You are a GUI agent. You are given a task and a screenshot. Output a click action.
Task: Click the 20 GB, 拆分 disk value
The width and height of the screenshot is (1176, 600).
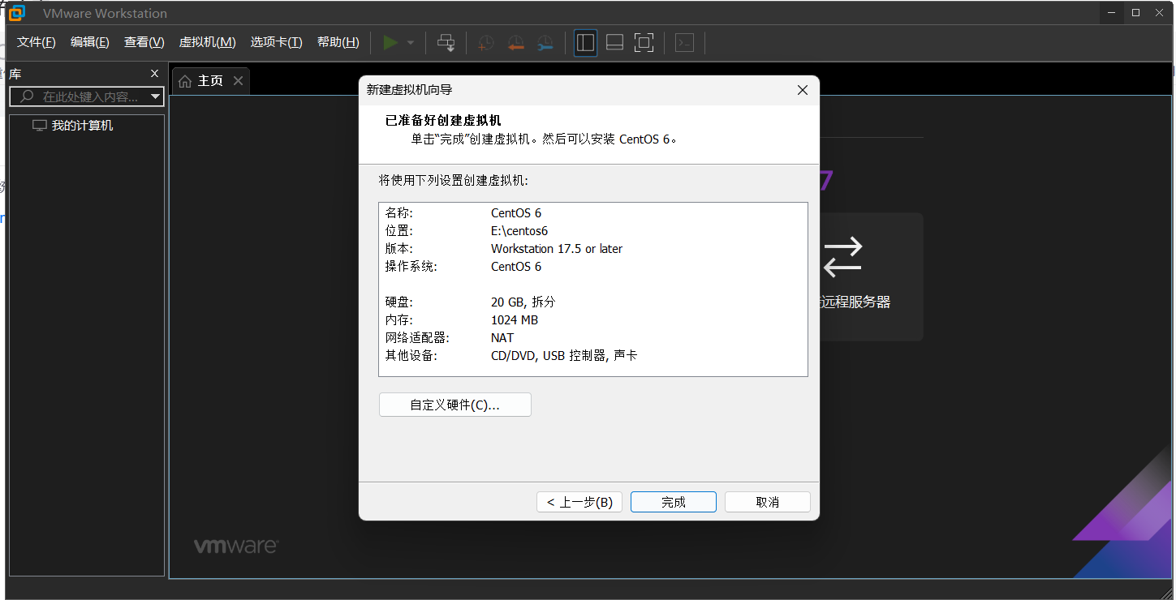523,302
